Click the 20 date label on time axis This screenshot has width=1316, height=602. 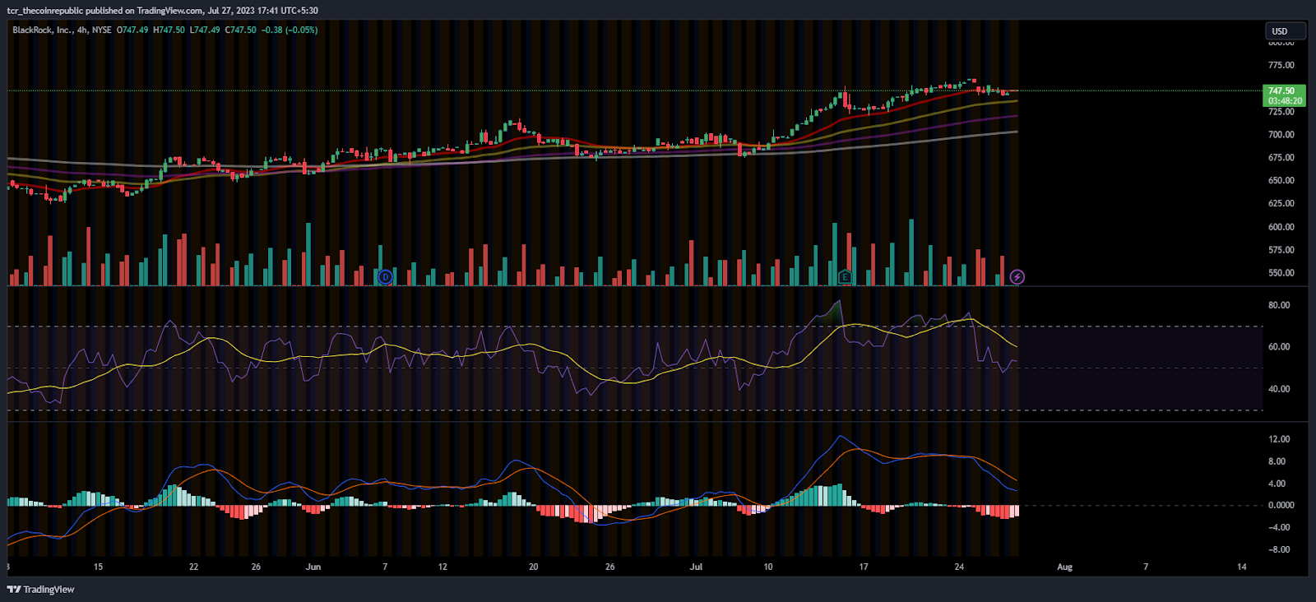pos(533,567)
